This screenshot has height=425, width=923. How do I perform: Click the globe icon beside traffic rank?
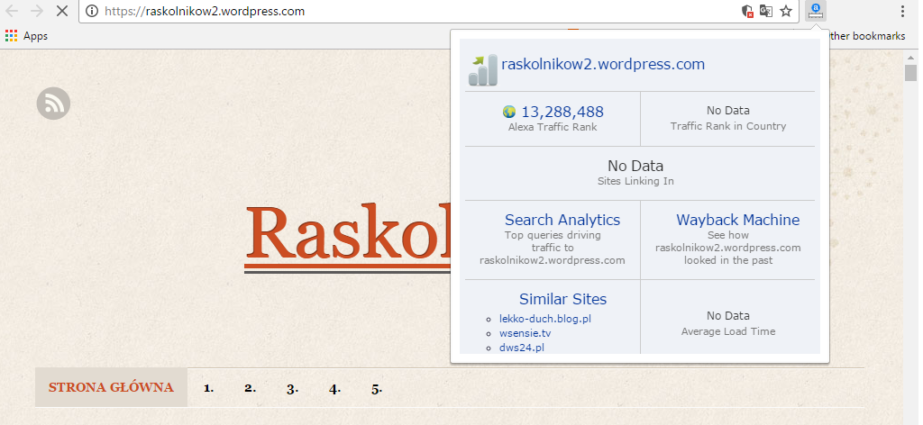509,112
